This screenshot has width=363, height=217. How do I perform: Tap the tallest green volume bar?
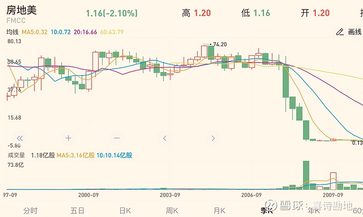tap(306, 175)
